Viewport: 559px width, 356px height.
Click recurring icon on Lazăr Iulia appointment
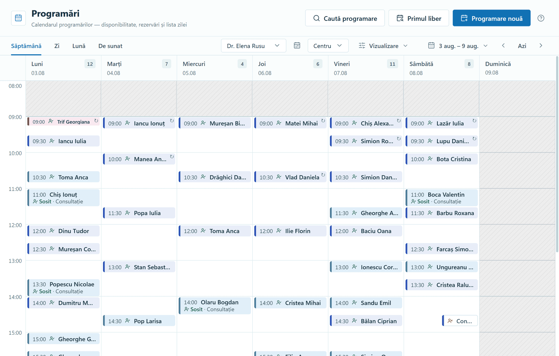tap(474, 121)
